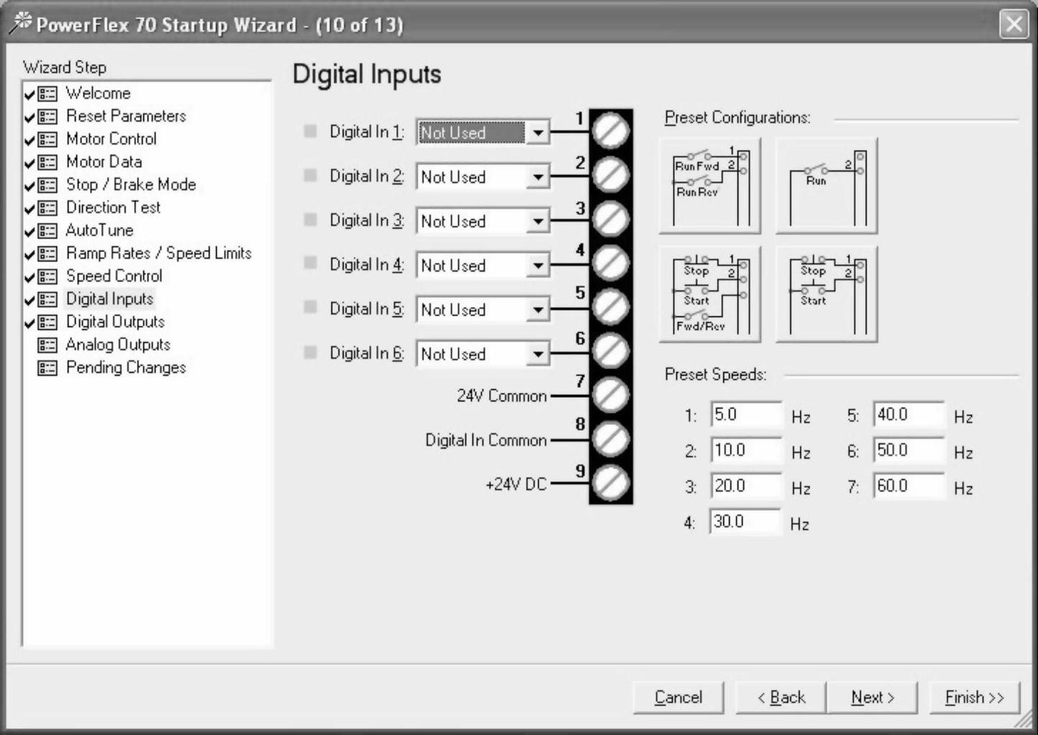Select the Pending Changes step
Viewport: 1038px width, 735px height.
(x=126, y=367)
